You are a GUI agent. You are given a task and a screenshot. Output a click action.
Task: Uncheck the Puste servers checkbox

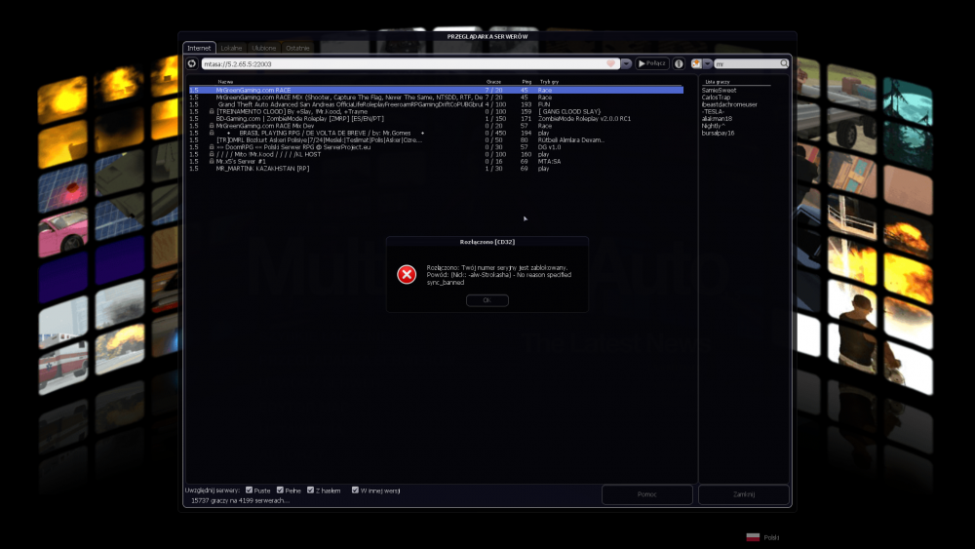click(x=250, y=490)
